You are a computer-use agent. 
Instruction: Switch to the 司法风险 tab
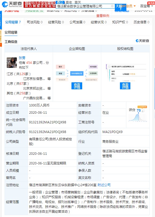pos(35,22)
